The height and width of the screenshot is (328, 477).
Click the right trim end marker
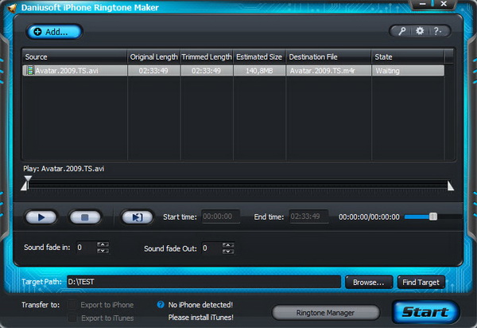[x=451, y=185]
